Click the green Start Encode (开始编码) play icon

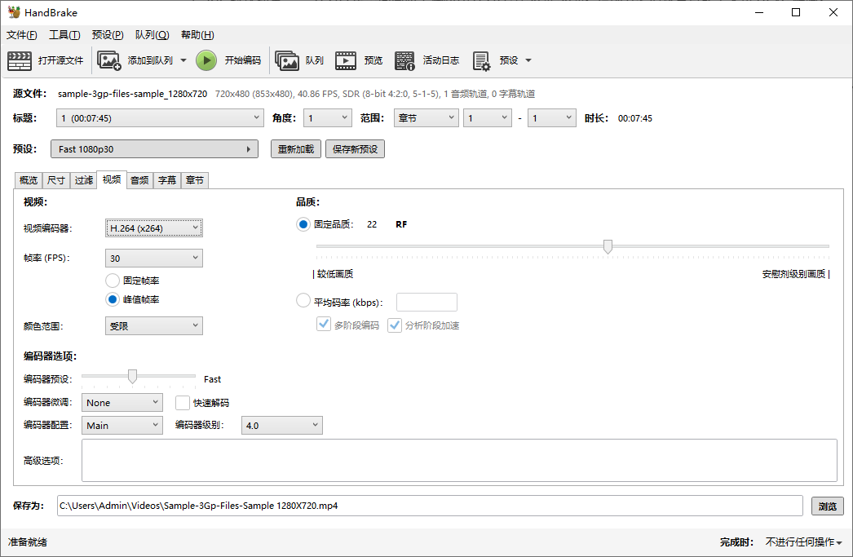click(x=206, y=60)
